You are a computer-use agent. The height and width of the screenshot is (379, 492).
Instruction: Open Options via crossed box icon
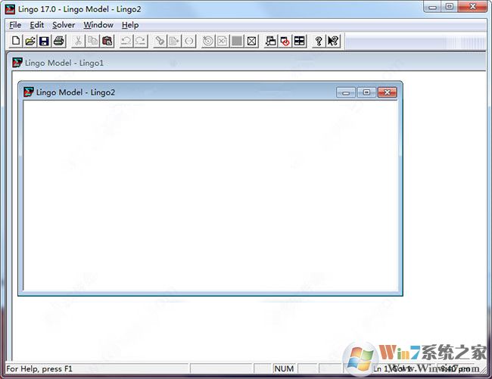point(251,41)
